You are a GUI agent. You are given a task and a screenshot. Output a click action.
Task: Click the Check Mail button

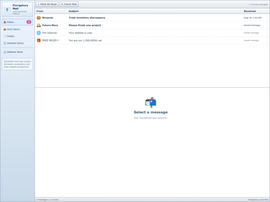pos(69,4)
